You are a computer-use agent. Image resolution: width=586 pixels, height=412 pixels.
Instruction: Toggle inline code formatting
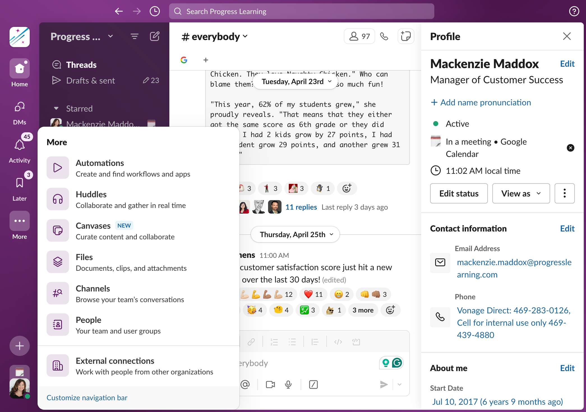pyautogui.click(x=338, y=342)
